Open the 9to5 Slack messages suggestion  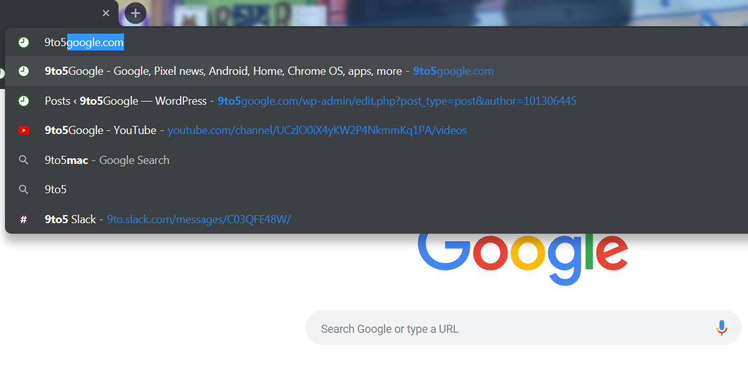[376, 219]
